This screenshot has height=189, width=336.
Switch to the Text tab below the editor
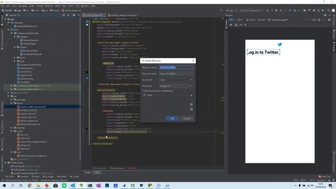coord(97,173)
